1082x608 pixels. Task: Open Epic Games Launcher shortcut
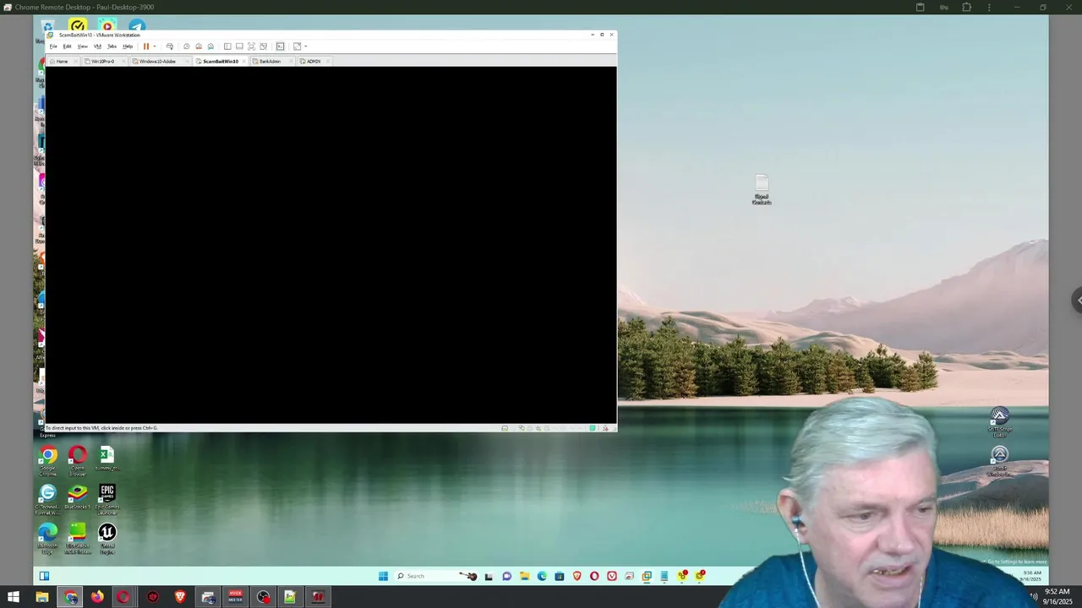pyautogui.click(x=107, y=499)
